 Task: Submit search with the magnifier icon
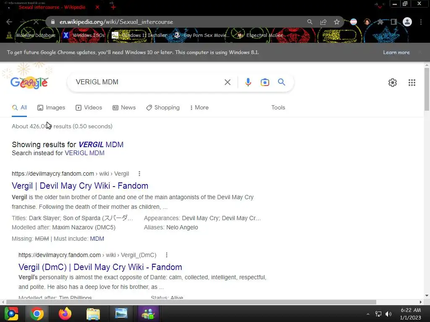281,82
